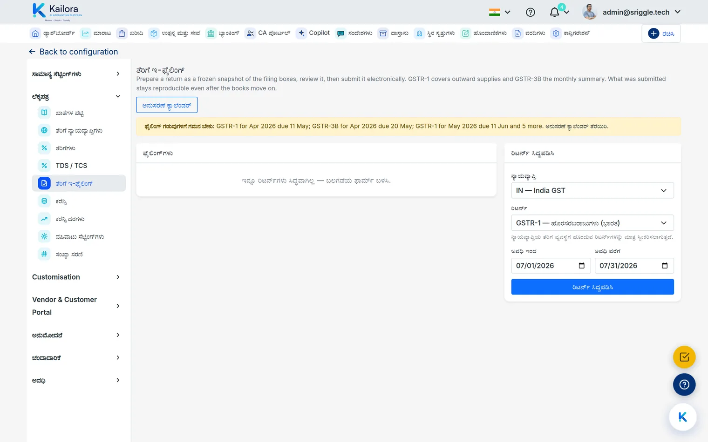
Task: Click the dark blue help floating button
Action: coord(684,385)
